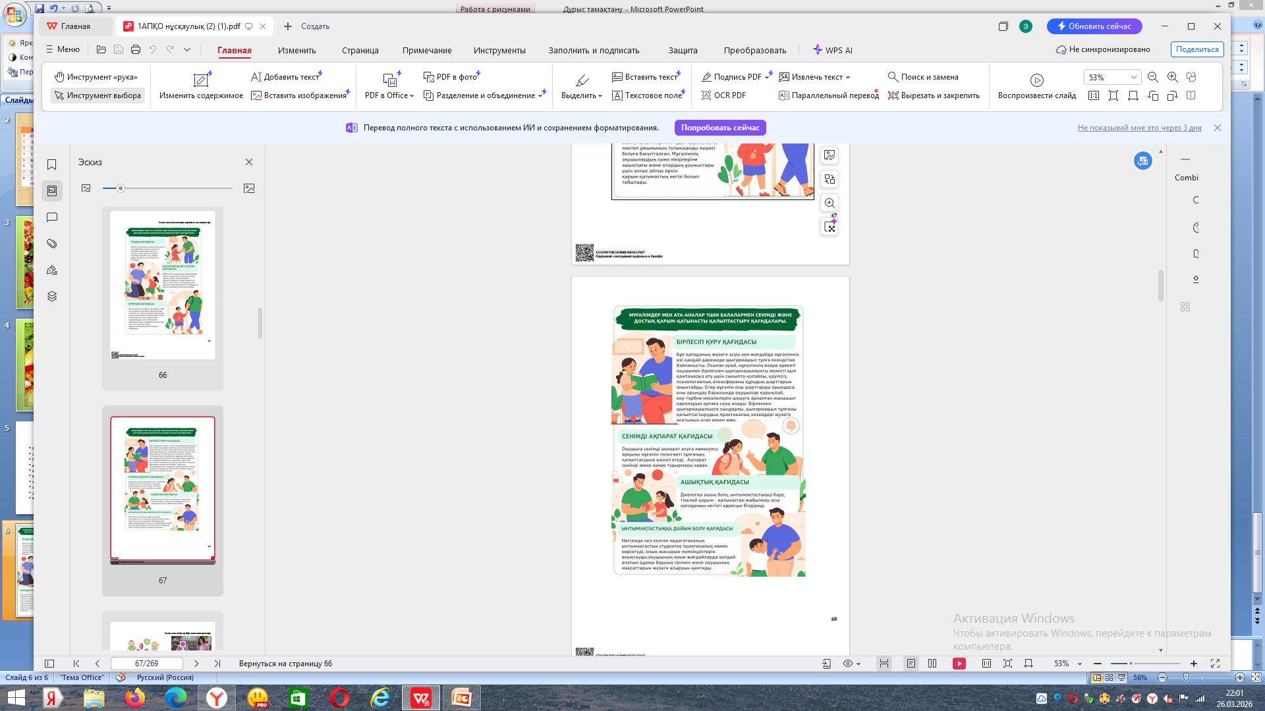Toggle the thumbnail panel sidebar button
This screenshot has height=711, width=1265.
point(52,191)
